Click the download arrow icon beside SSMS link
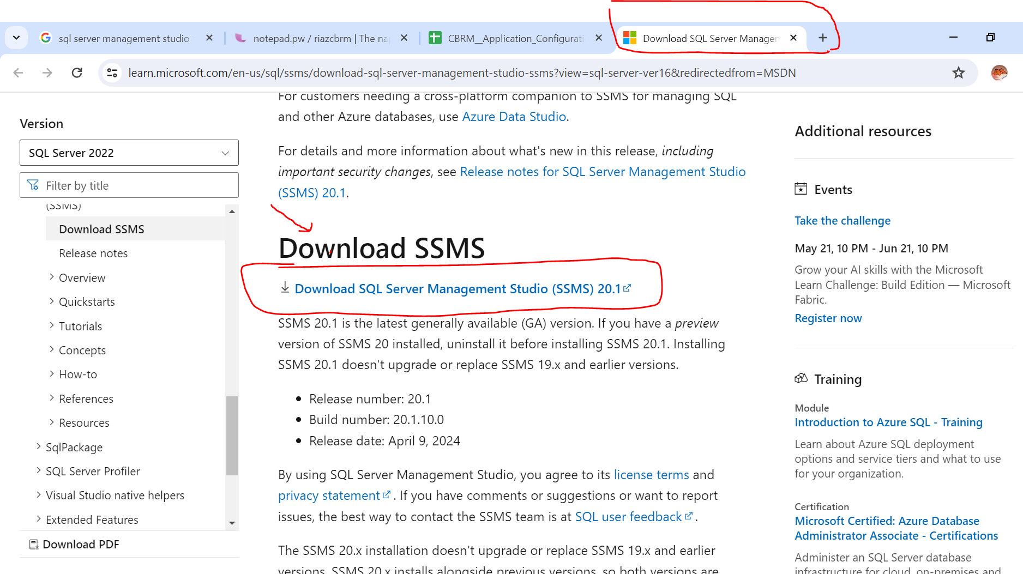The image size is (1023, 574). point(285,287)
